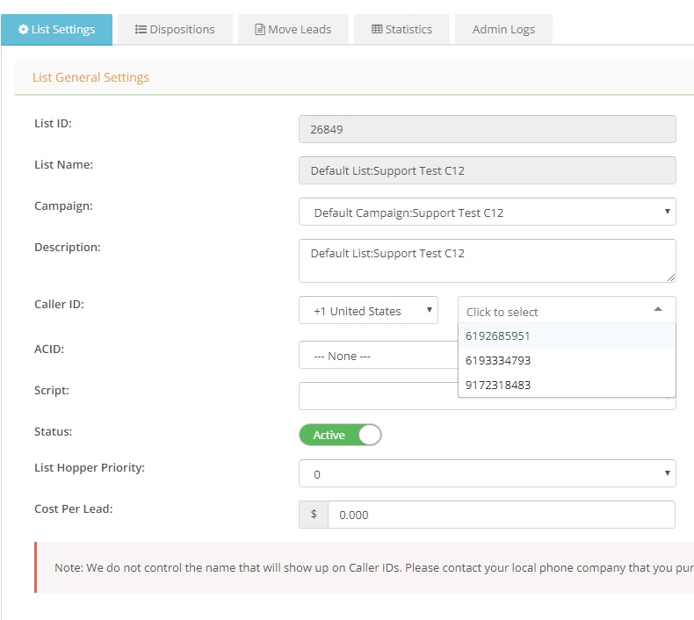Open the Admin Logs tab
The height and width of the screenshot is (620, 694).
click(503, 30)
